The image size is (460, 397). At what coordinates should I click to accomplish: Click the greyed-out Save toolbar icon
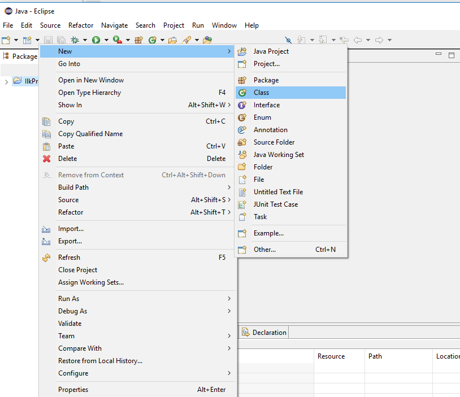click(48, 40)
